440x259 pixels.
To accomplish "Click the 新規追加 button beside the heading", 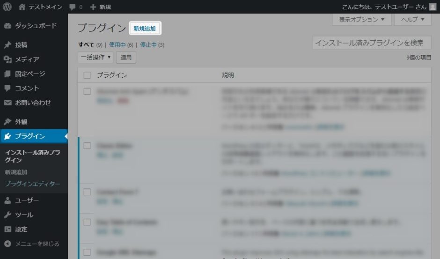I will pos(145,29).
